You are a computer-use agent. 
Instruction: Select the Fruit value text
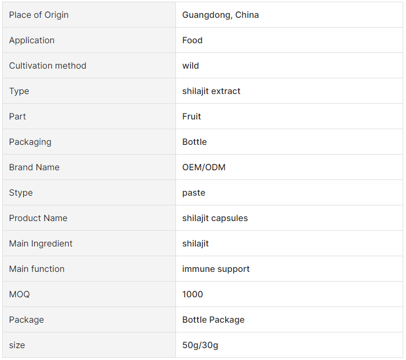coord(192,116)
